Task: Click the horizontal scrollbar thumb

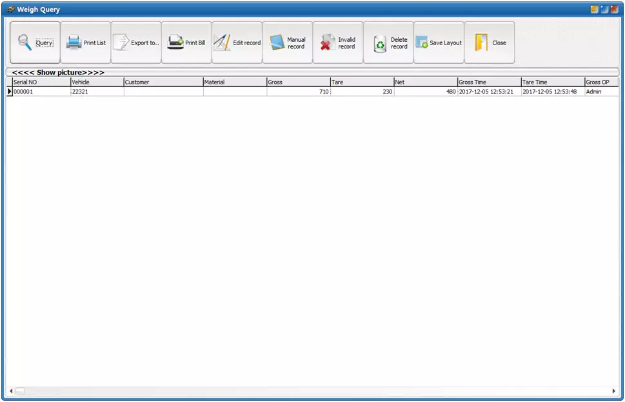Action: (x=20, y=391)
